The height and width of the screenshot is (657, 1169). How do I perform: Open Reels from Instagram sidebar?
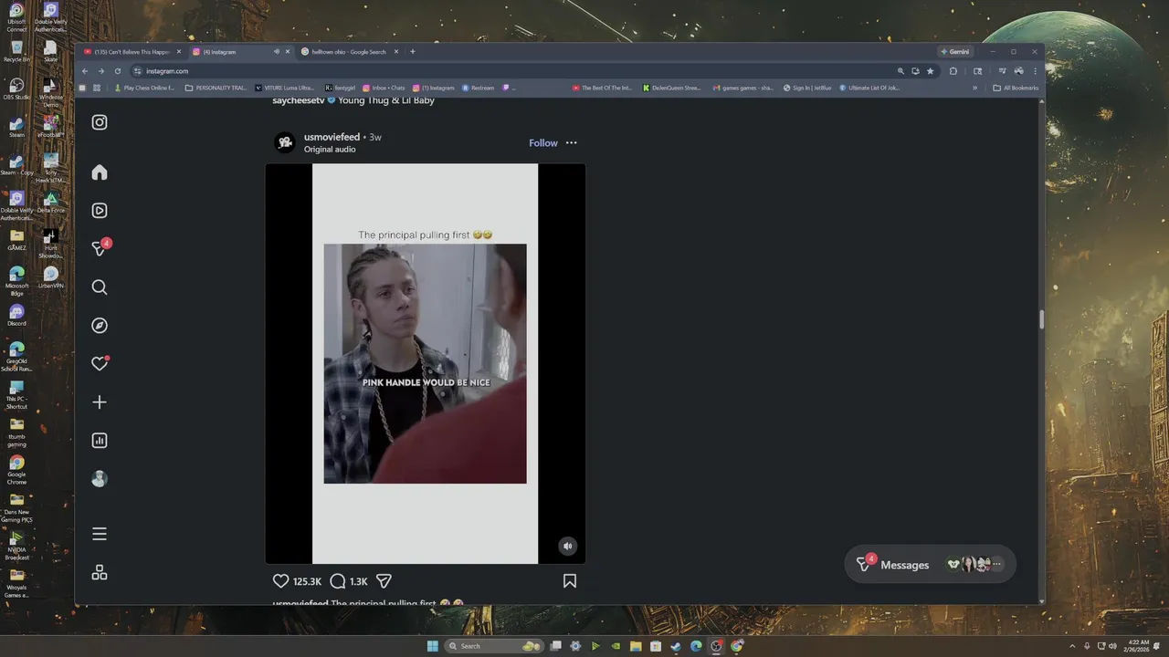pyautogui.click(x=100, y=211)
